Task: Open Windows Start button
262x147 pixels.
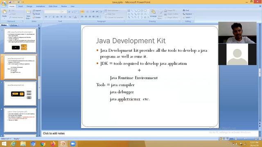Action: point(4,144)
